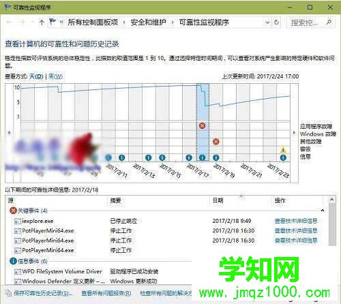Click the Windows 更新成功 summary cell
Viewport: 341px width, 304px height.
coord(134,282)
